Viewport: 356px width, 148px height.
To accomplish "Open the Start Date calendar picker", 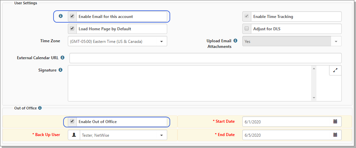I will click(x=335, y=121).
